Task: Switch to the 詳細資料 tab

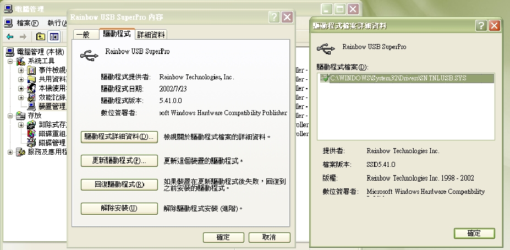Action: point(151,35)
